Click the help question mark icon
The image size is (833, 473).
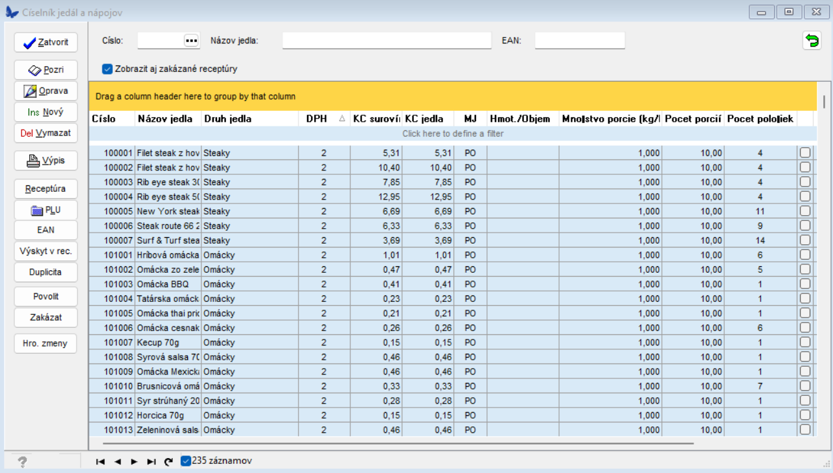coord(22,461)
